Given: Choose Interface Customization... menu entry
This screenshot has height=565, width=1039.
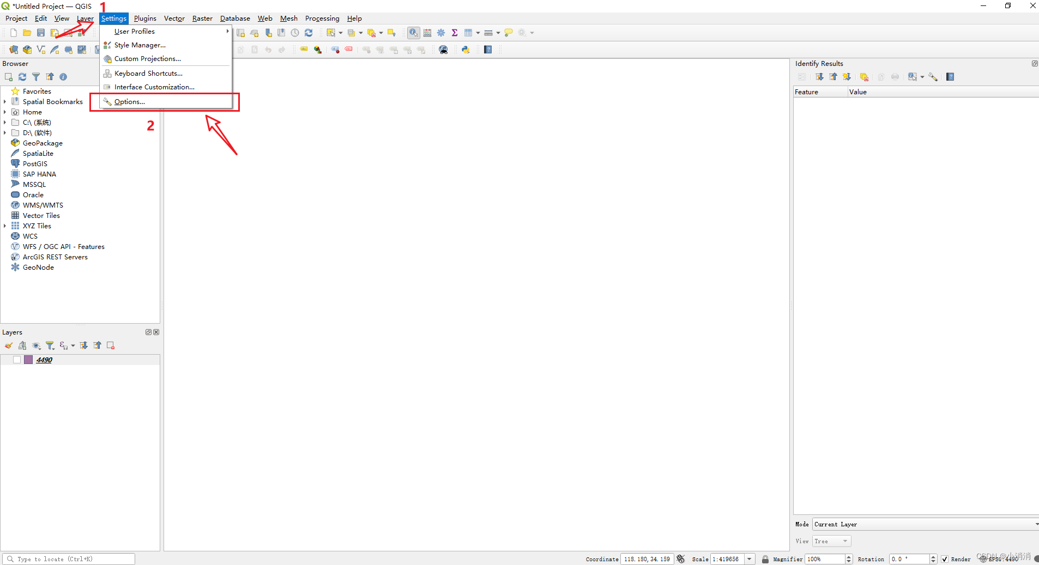Looking at the screenshot, I should 166,87.
